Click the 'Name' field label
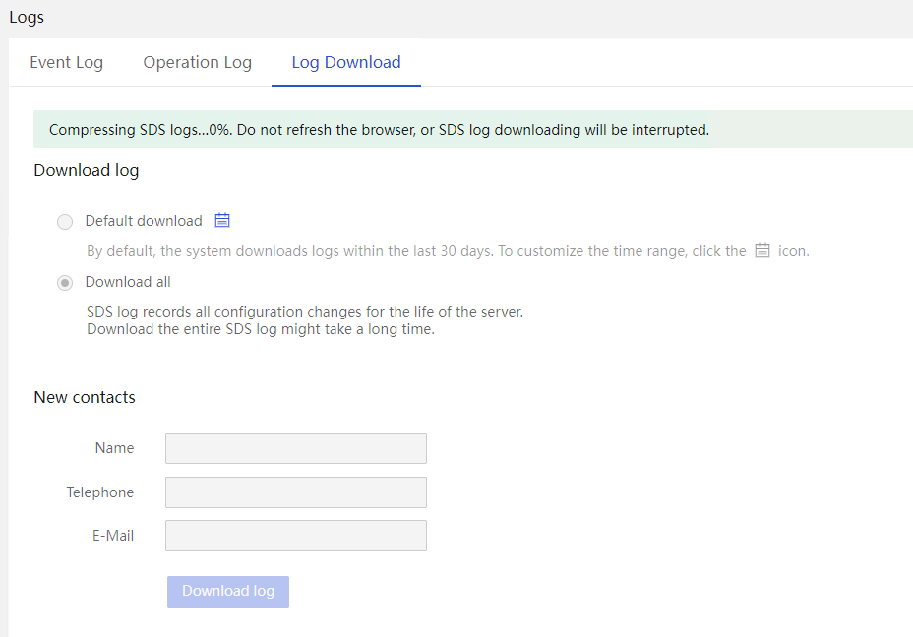Screen dimensions: 913x637 [x=115, y=448]
